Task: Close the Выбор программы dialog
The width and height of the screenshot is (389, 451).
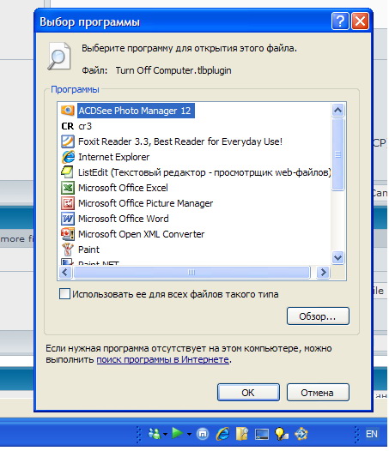Action: point(360,21)
